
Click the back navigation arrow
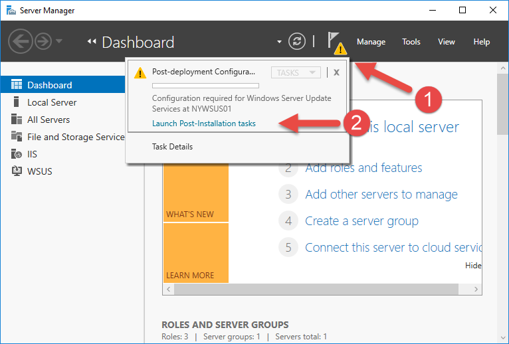(20, 42)
